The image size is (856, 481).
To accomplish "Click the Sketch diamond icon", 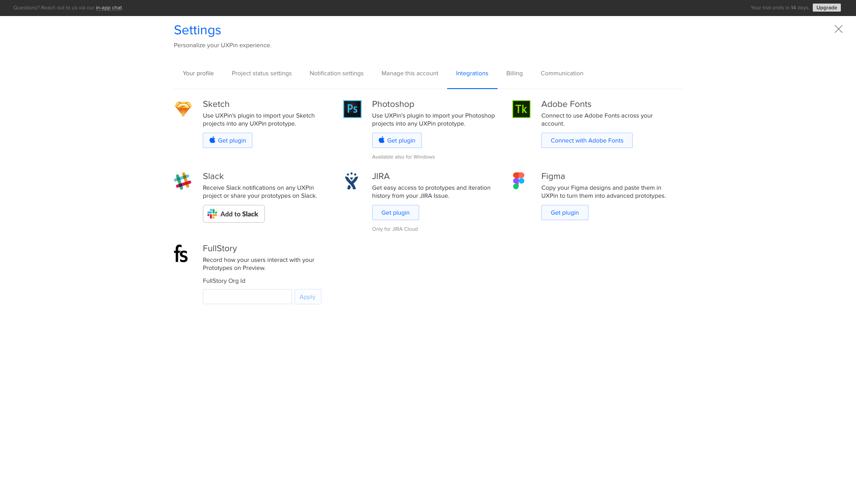I will (x=183, y=109).
